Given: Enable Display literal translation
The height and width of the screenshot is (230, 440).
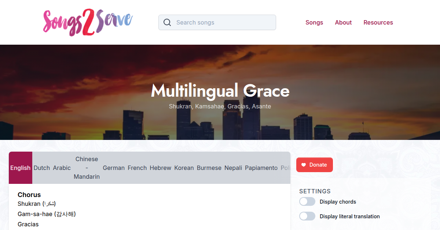Looking at the screenshot, I should [307, 216].
